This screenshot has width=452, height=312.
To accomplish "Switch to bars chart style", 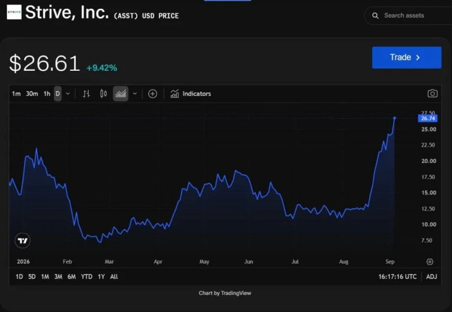I will click(x=86, y=94).
